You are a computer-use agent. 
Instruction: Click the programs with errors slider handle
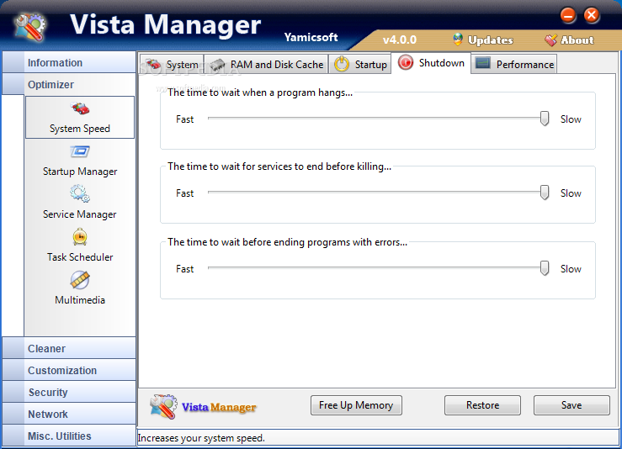click(x=545, y=268)
